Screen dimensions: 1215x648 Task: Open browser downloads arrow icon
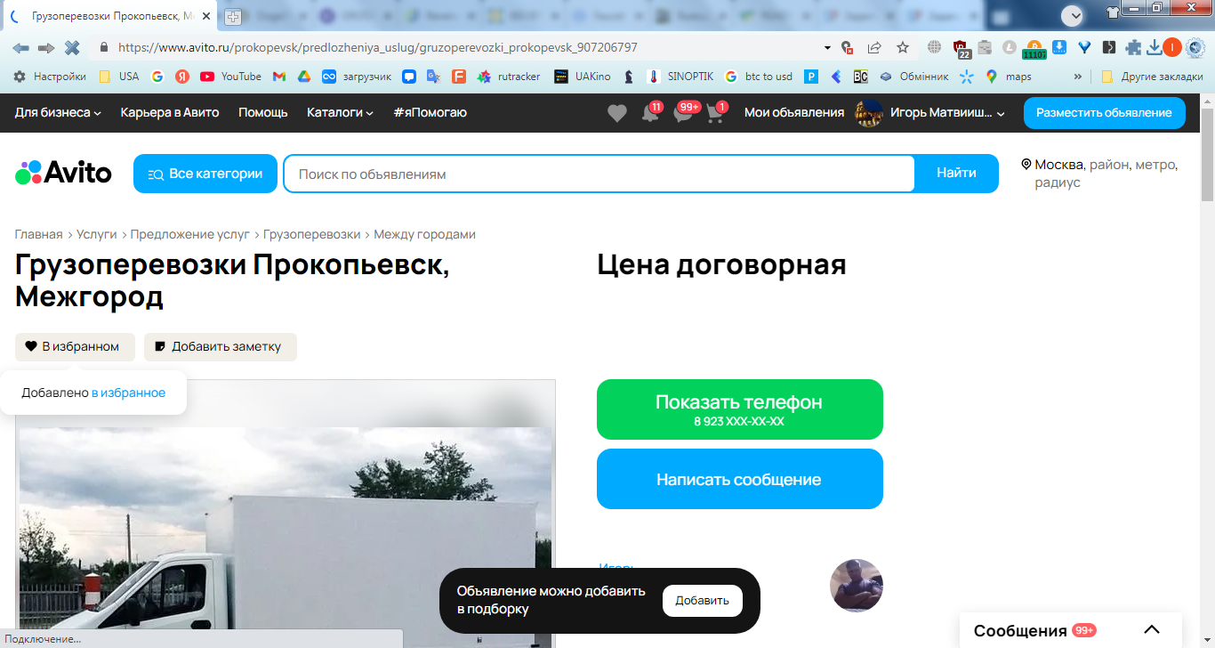(x=1155, y=47)
